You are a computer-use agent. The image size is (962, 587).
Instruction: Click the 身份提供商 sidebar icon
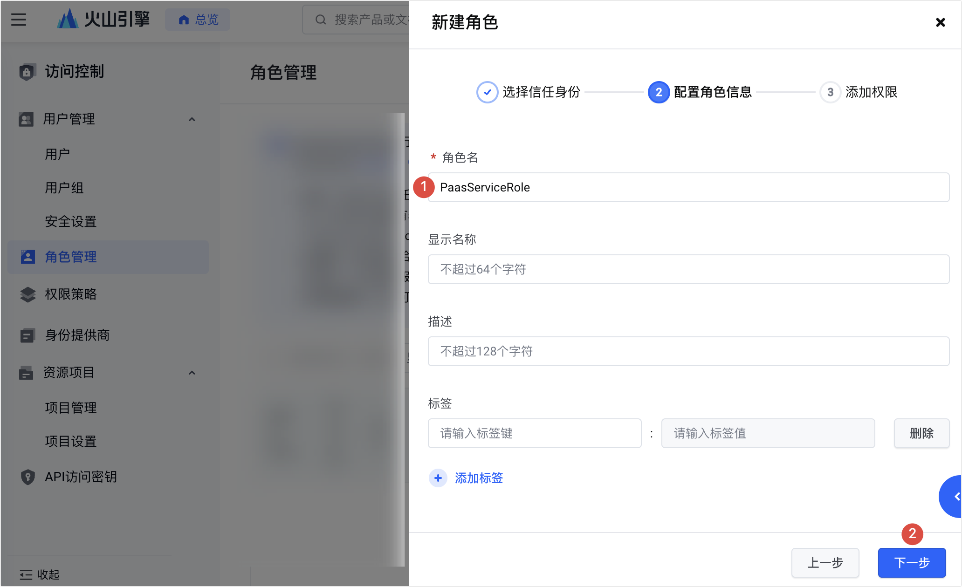(27, 335)
